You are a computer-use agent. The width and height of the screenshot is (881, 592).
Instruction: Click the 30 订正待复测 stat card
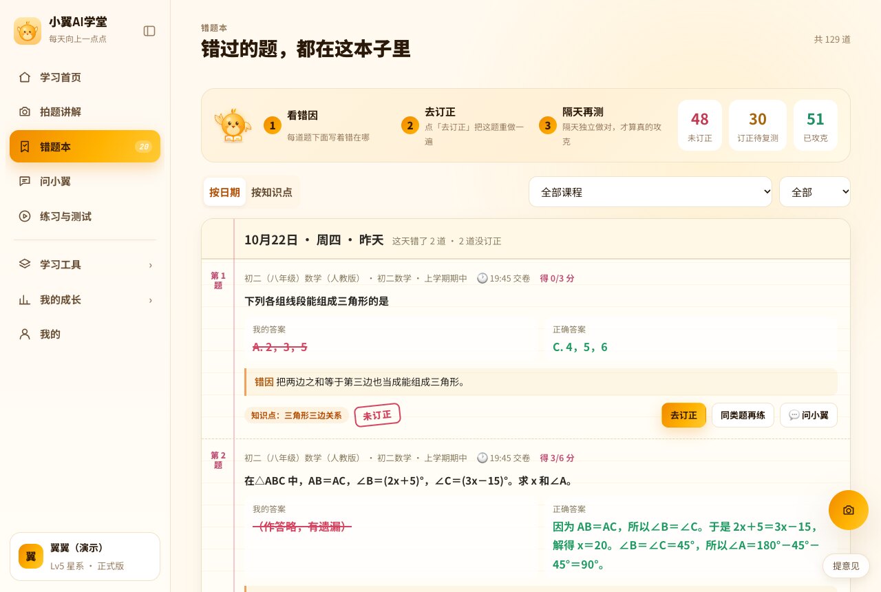(758, 125)
